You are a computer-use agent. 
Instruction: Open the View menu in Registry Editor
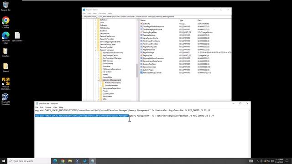tap(94, 14)
